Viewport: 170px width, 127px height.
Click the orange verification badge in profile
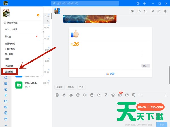pyautogui.click(x=38, y=15)
